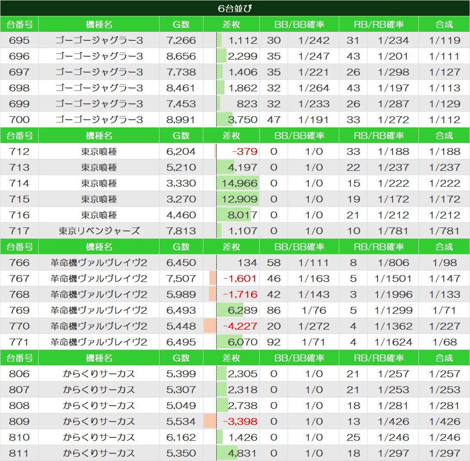This screenshot has height=461, width=470.
Task: Select negative 差枚 value -3,398
Action: pyautogui.click(x=240, y=421)
